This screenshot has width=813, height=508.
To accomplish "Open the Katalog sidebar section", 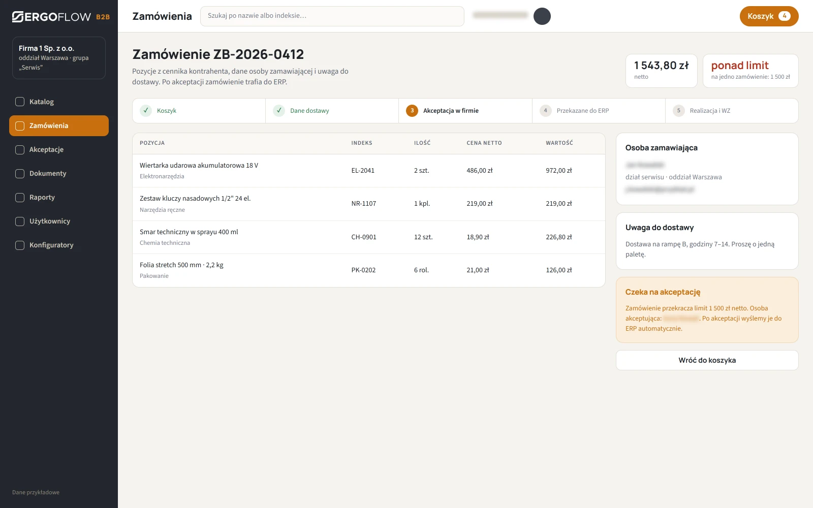I will pyautogui.click(x=59, y=102).
